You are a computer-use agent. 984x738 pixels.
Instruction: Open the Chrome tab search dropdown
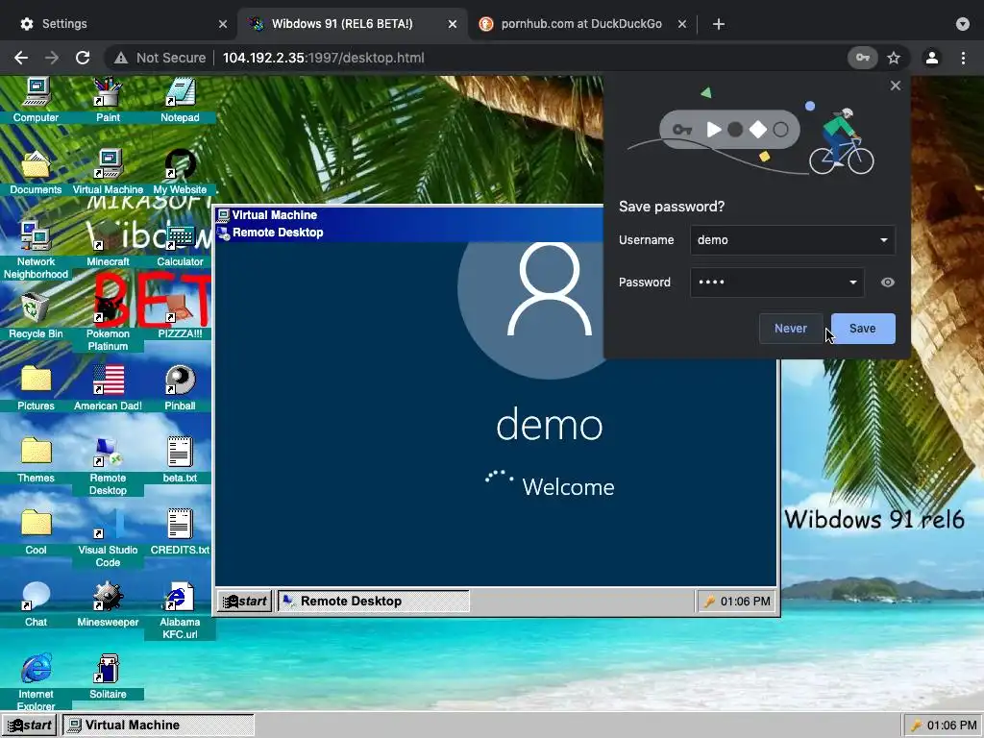coord(963,24)
